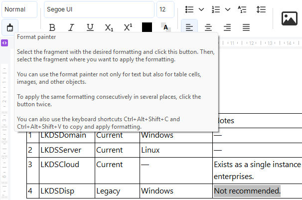Click the Format painter button

[x=10, y=27]
